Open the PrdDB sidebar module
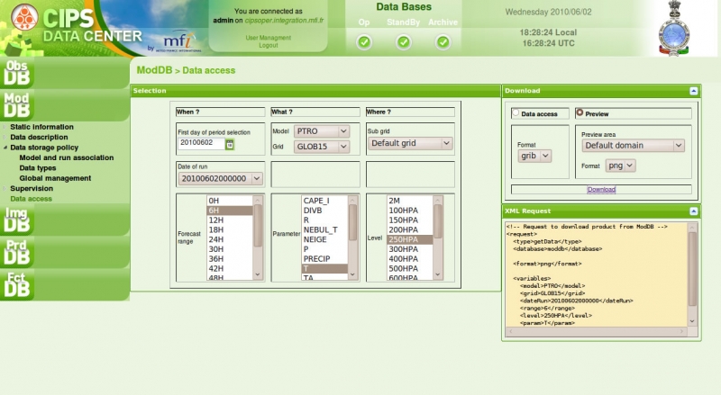This screenshot has height=395, width=721. [x=18, y=252]
